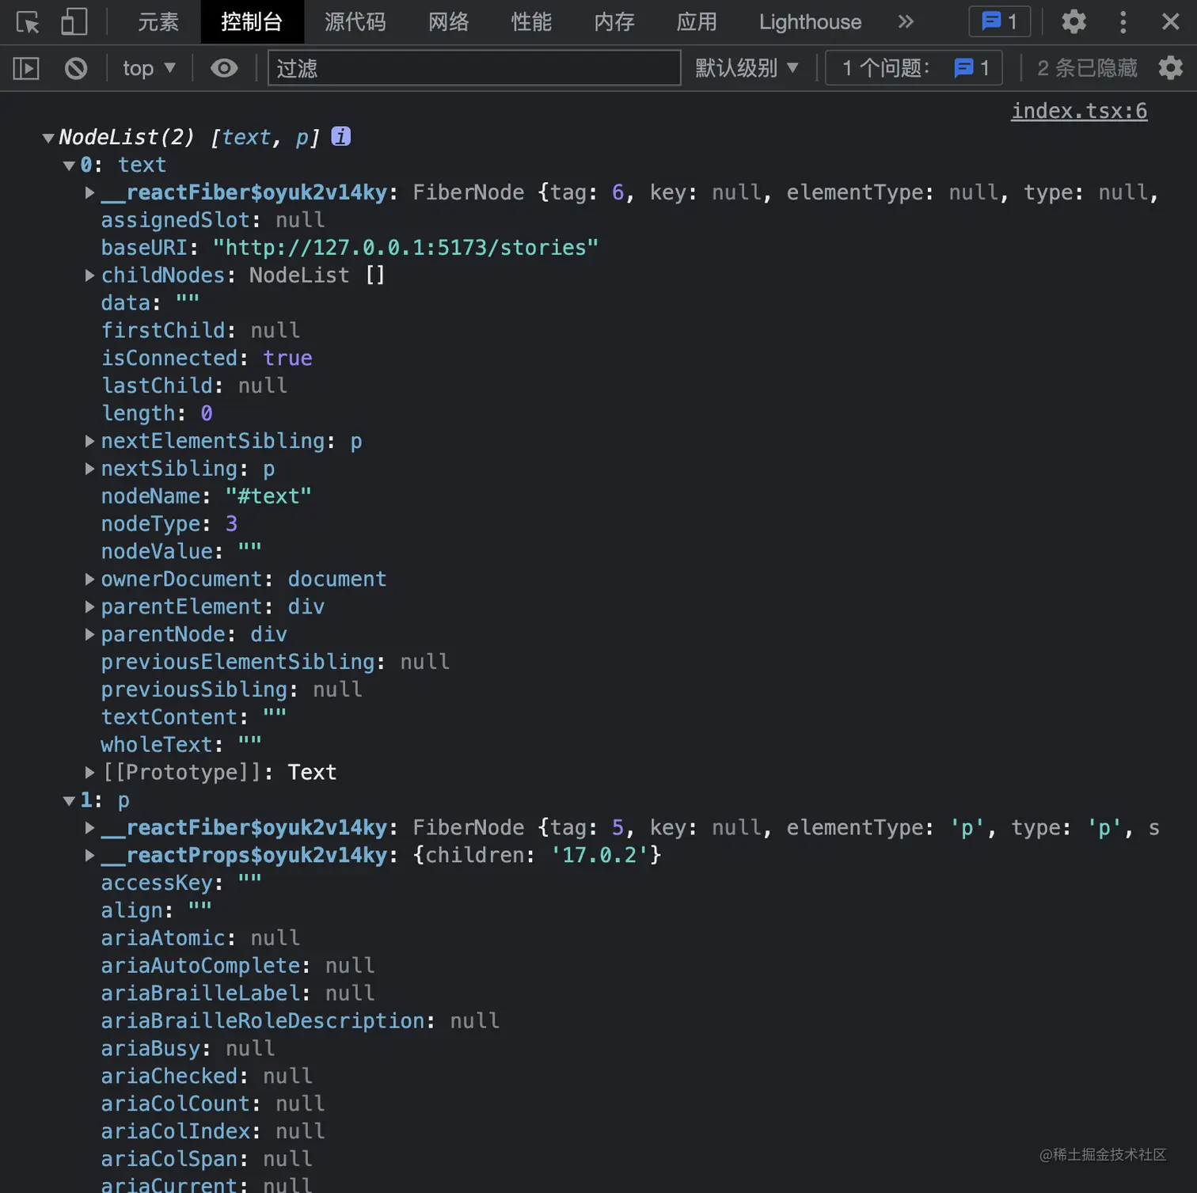
Task: Expand parentNode: div
Action: pyautogui.click(x=89, y=635)
